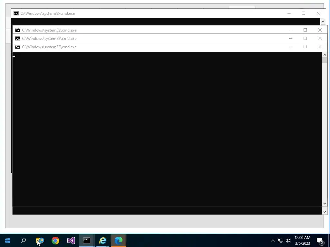The width and height of the screenshot is (330, 247).
Task: Focus the third cmd.exe window's title text
Action: pos(49,30)
